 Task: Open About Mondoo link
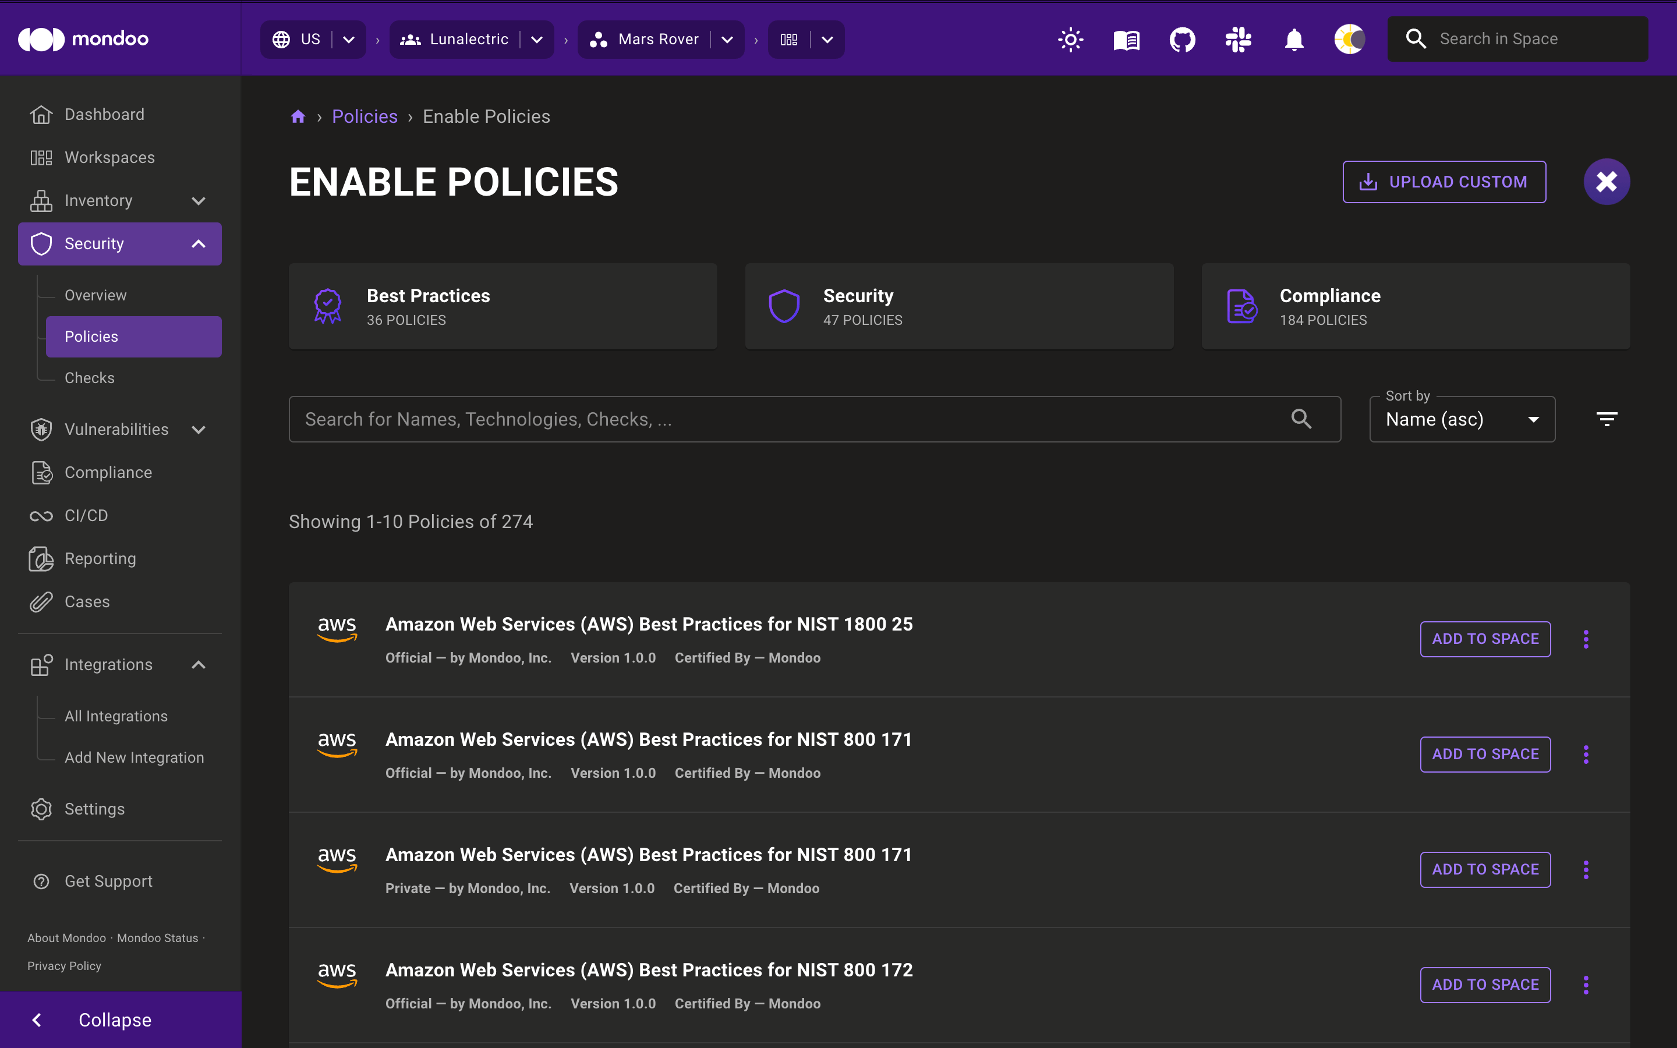pyautogui.click(x=66, y=938)
